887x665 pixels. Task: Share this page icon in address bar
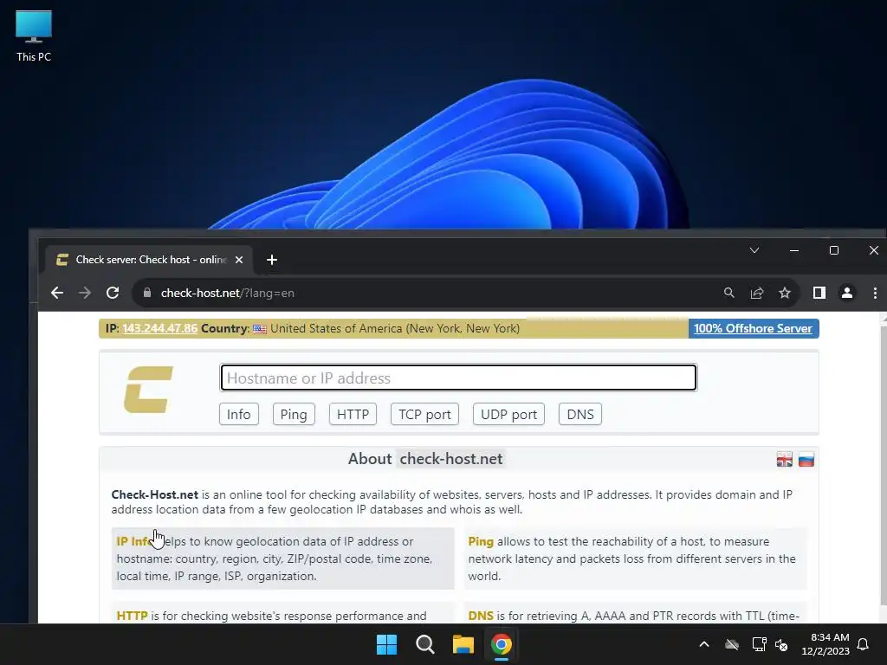point(757,293)
